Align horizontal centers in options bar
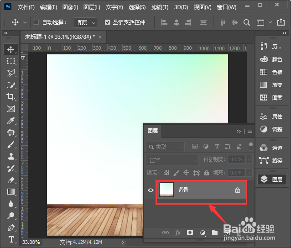291x248 pixels. [x=176, y=22]
